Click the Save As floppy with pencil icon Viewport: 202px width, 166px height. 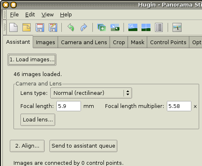click(x=53, y=27)
